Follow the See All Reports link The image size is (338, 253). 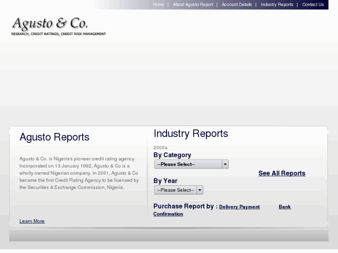[282, 173]
